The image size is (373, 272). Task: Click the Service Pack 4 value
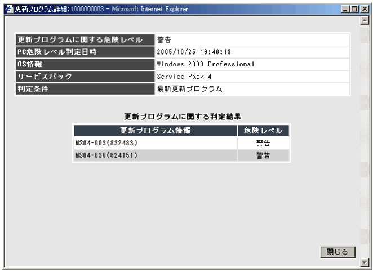(184, 77)
